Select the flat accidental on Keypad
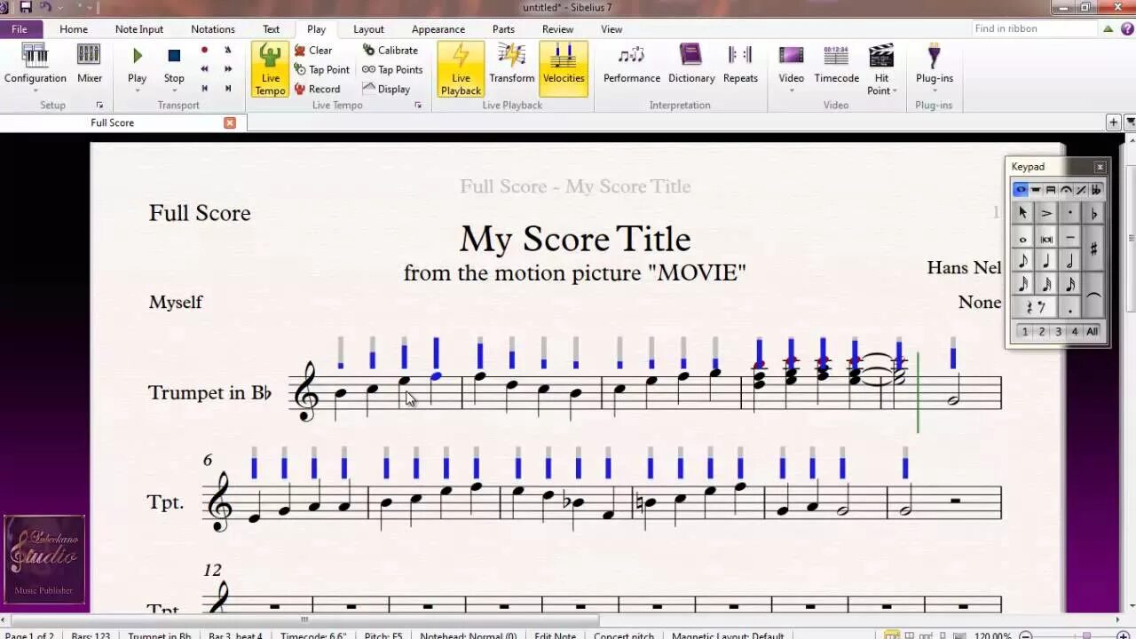 pos(1094,213)
